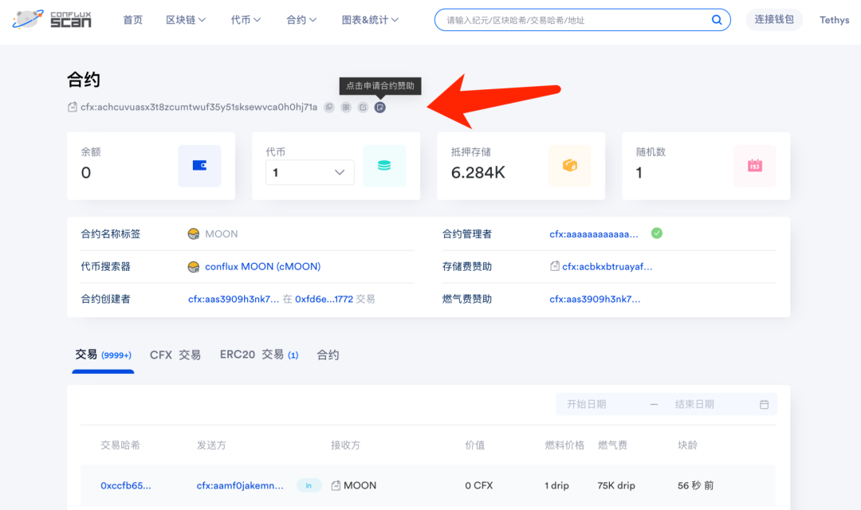Viewport: 861px width, 510px height.
Task: Expand the 合约 navigation menu
Action: 301,20
